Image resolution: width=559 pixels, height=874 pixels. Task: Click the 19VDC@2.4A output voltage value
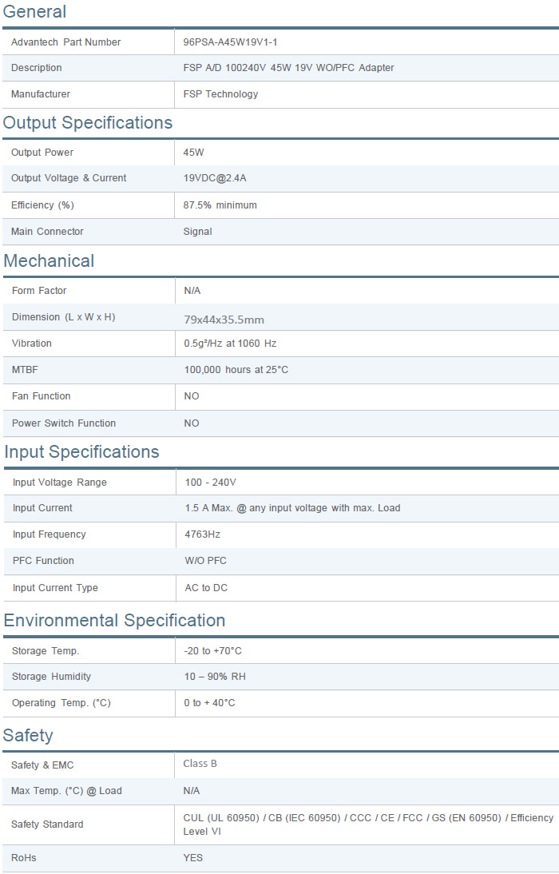pyautogui.click(x=215, y=178)
